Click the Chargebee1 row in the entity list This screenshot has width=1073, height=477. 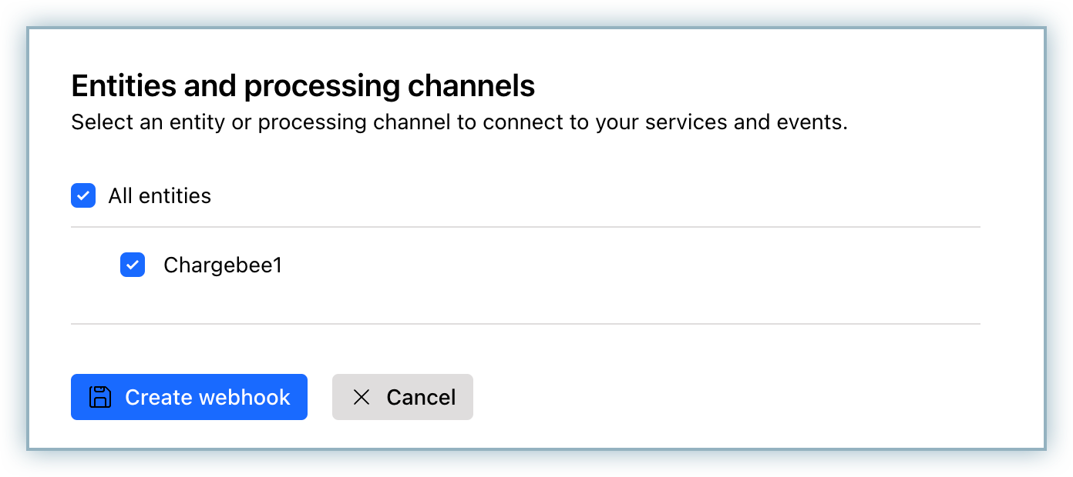[223, 265]
